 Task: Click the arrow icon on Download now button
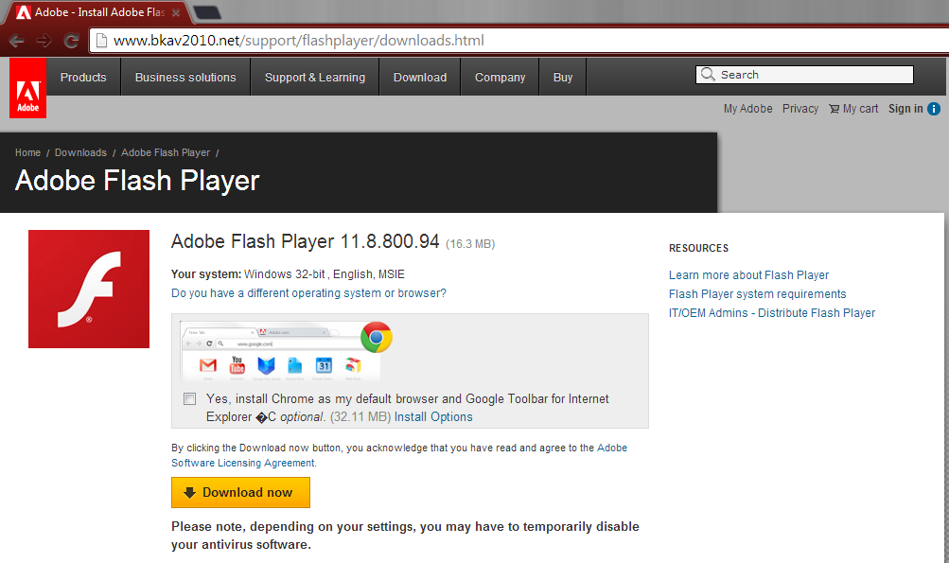[189, 493]
